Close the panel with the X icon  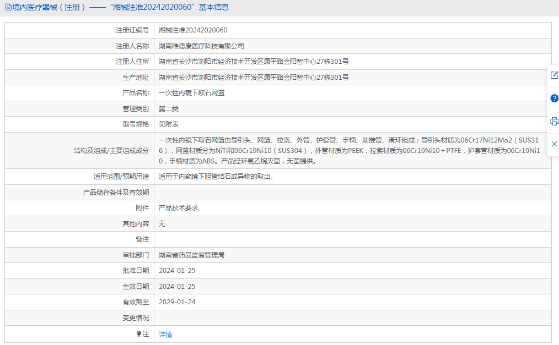(555, 144)
